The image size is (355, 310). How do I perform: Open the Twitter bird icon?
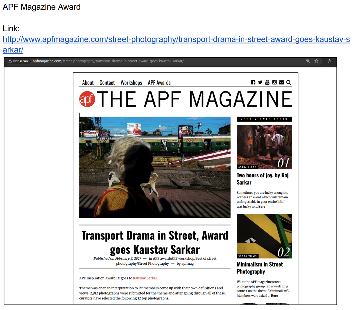260,82
